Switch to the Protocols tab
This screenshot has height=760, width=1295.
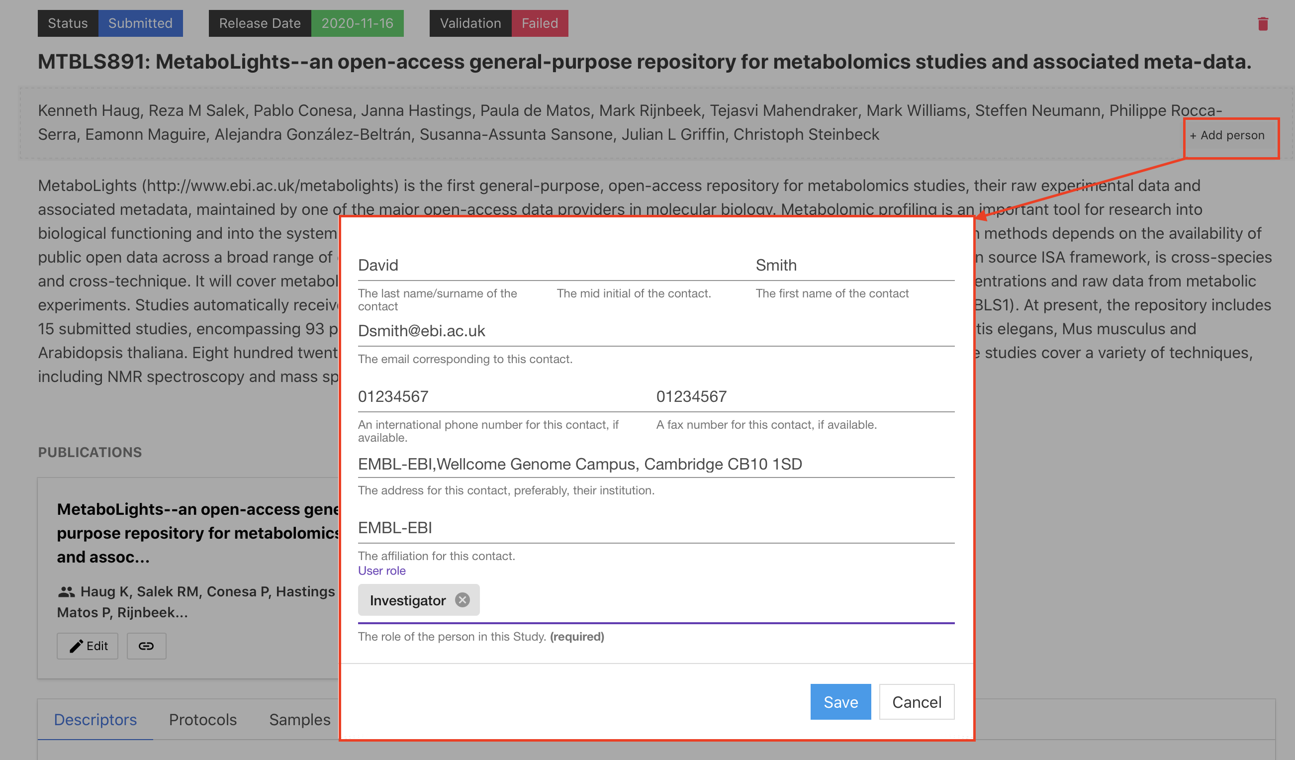pyautogui.click(x=203, y=719)
